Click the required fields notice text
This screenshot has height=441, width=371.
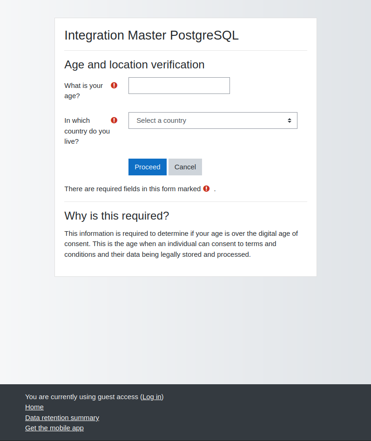133,189
